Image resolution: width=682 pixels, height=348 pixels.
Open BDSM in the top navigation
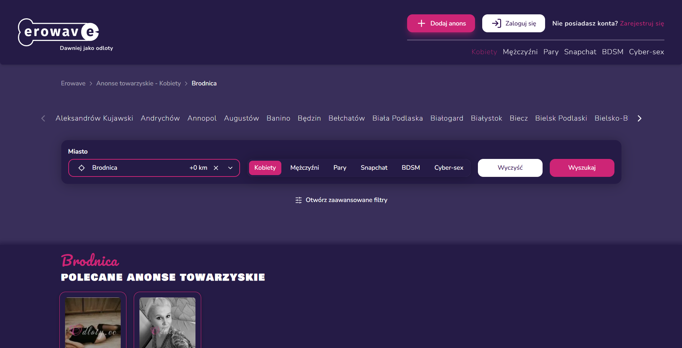click(x=613, y=52)
